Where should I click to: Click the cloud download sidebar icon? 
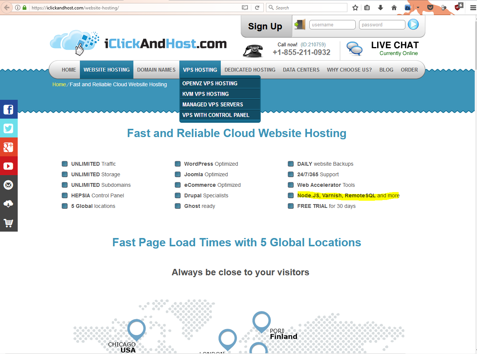pos(9,203)
